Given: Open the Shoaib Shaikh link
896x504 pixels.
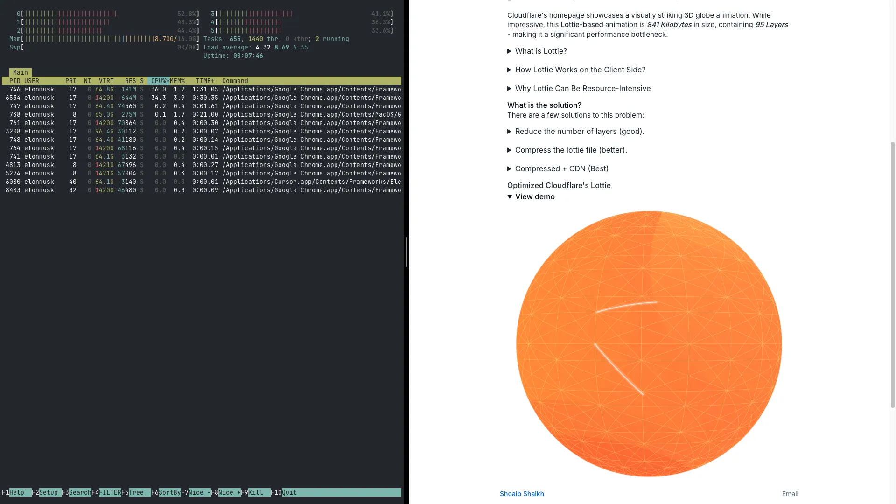Looking at the screenshot, I should (x=521, y=494).
